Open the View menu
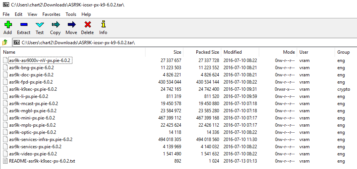The height and width of the screenshot is (169, 357). pyautogui.click(x=32, y=14)
